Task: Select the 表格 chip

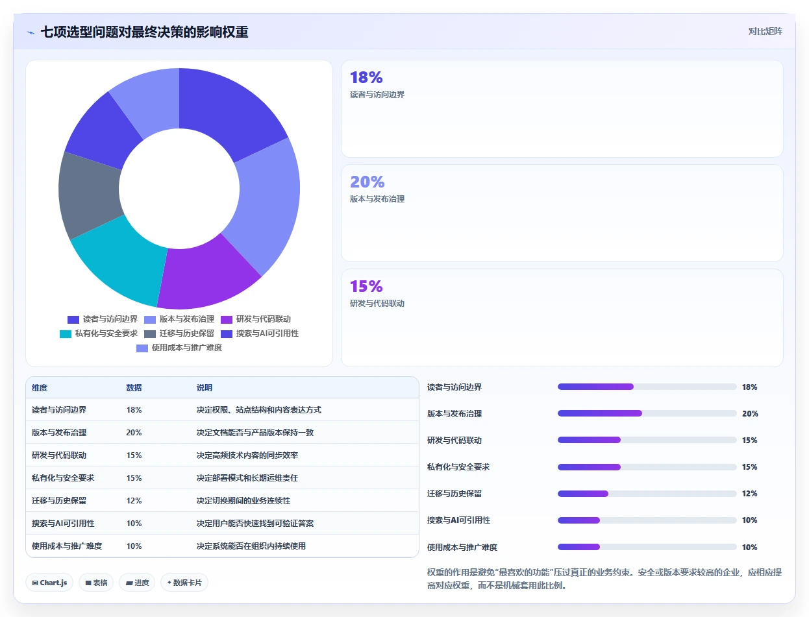Action: coord(96,583)
